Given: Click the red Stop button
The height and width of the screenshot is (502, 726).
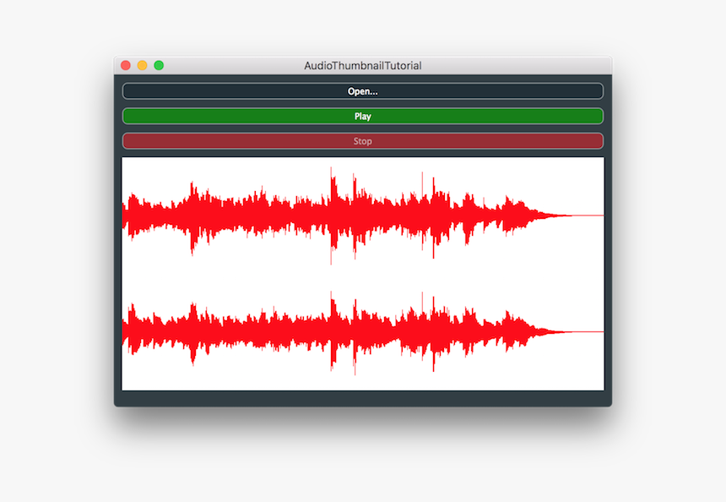Looking at the screenshot, I should tap(362, 140).
